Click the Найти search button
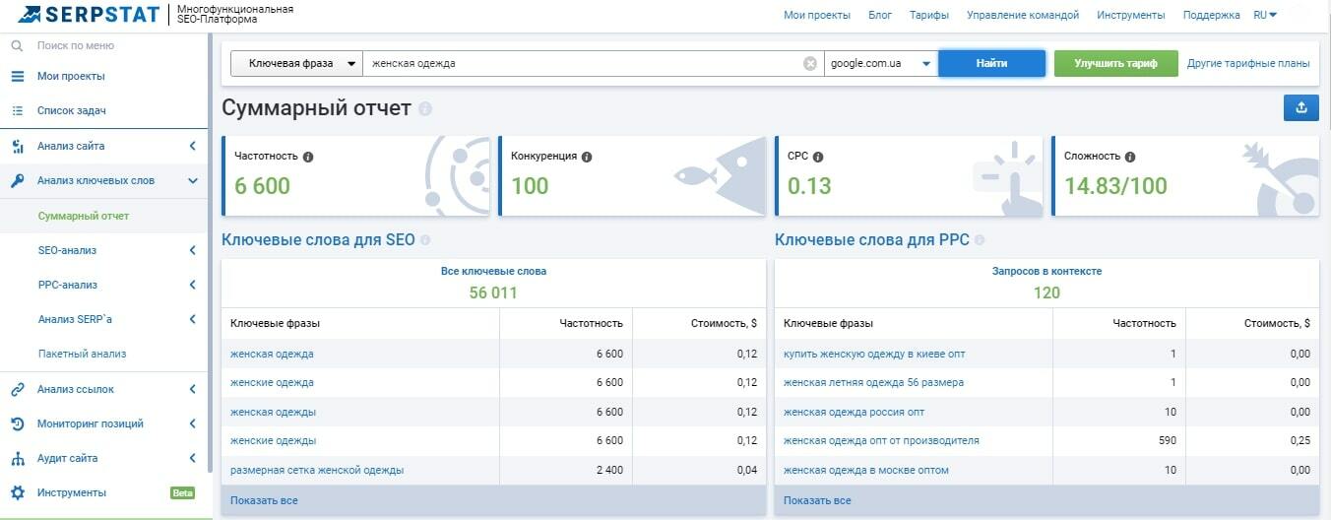Image resolution: width=1331 pixels, height=520 pixels. point(991,63)
